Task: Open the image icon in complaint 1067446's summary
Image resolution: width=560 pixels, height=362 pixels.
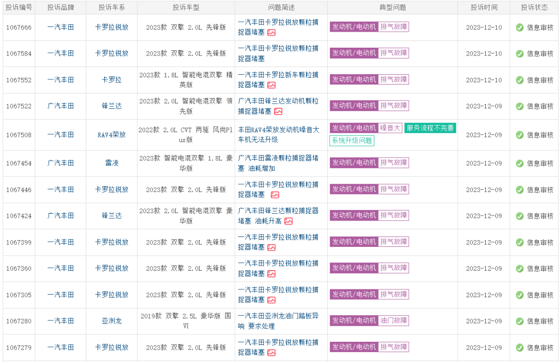Action: click(275, 195)
